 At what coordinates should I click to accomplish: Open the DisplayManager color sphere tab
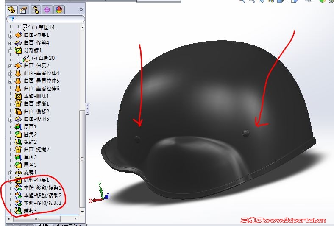(x=59, y=10)
